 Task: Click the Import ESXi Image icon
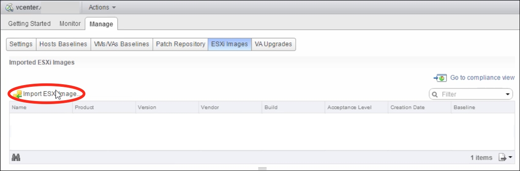click(17, 94)
